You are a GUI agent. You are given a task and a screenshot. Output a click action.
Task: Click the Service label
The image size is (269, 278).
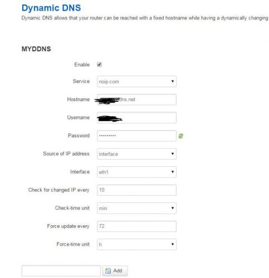click(x=81, y=81)
